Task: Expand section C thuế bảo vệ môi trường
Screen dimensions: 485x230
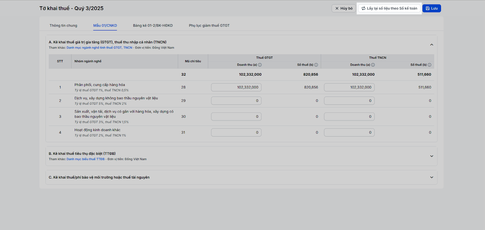Action: point(432,177)
